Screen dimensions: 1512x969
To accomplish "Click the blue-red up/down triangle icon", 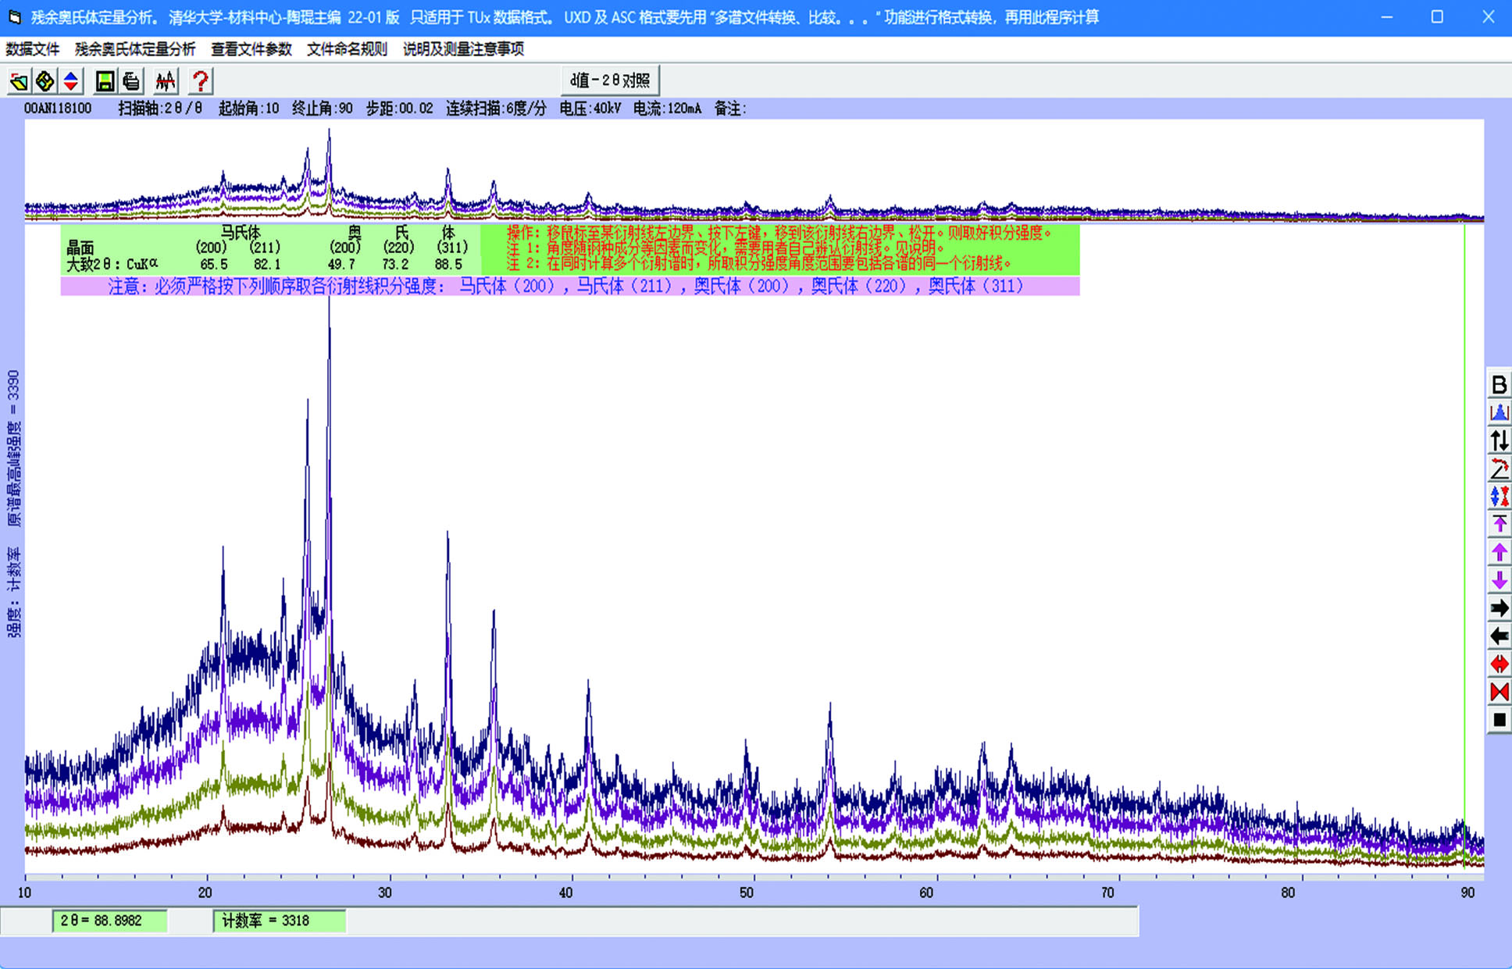I will (71, 81).
